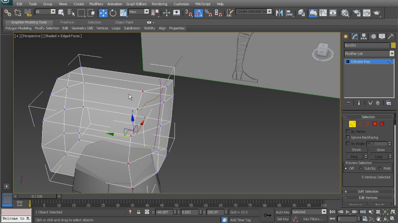Toggle the Auto Key button

pos(283,212)
